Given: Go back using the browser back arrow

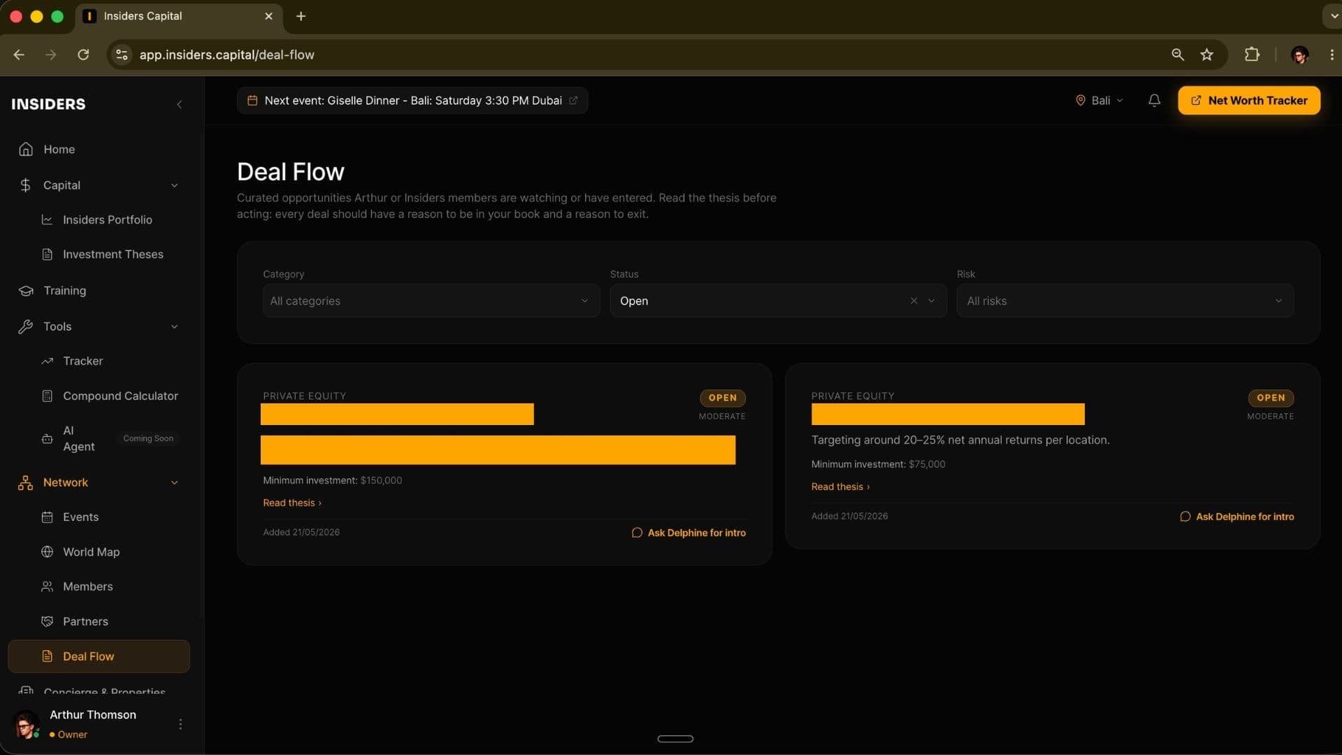Looking at the screenshot, I should pyautogui.click(x=19, y=55).
